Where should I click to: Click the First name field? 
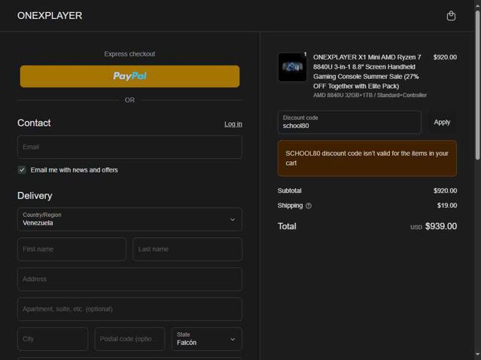[x=72, y=249]
